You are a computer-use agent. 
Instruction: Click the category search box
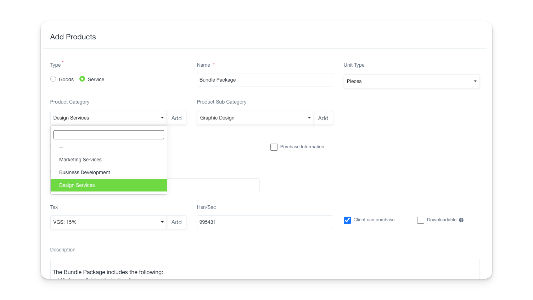pyautogui.click(x=109, y=135)
